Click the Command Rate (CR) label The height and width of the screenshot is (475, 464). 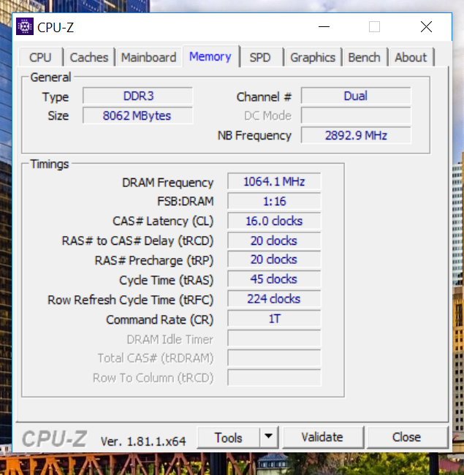[x=160, y=320]
